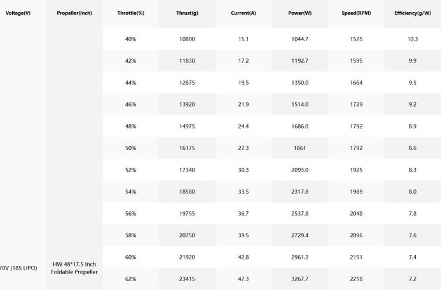Viewport: 445px width, 290px height.
Task: Select the 1350.0 power value cell
Action: [299, 83]
